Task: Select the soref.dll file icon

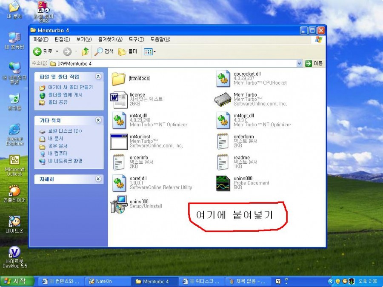Action: point(119,183)
